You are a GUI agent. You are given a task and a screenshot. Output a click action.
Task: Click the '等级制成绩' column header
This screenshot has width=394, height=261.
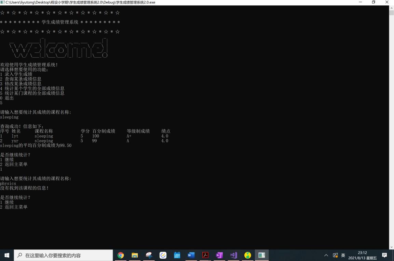(138, 131)
